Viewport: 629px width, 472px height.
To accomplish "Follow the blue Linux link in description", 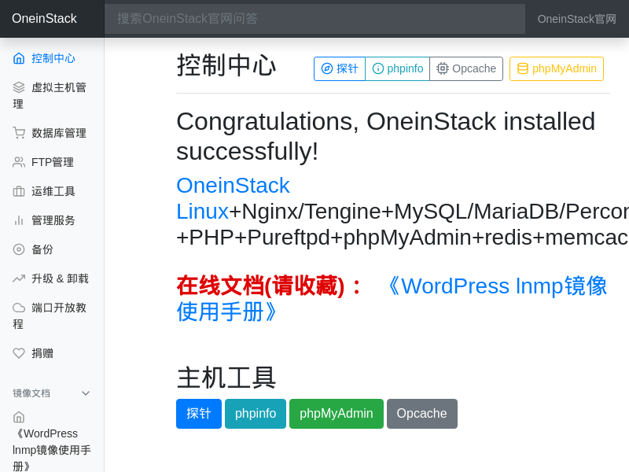I will pos(203,211).
